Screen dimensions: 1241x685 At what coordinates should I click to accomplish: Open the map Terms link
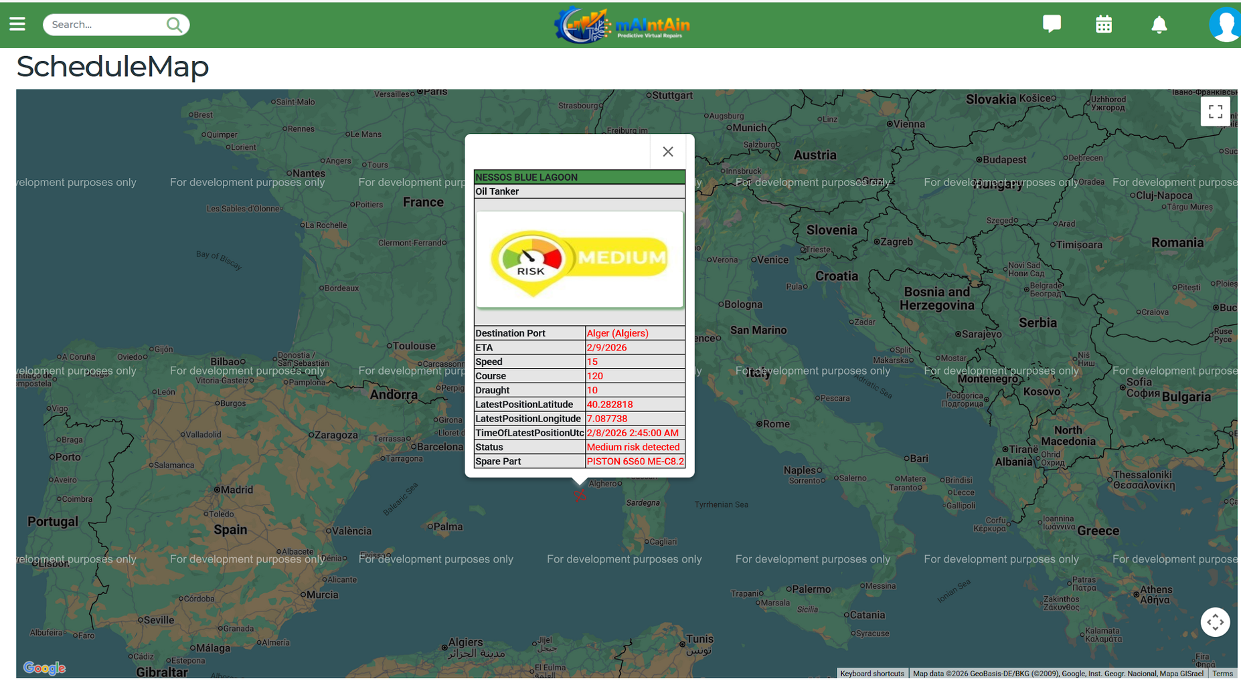point(1222,674)
